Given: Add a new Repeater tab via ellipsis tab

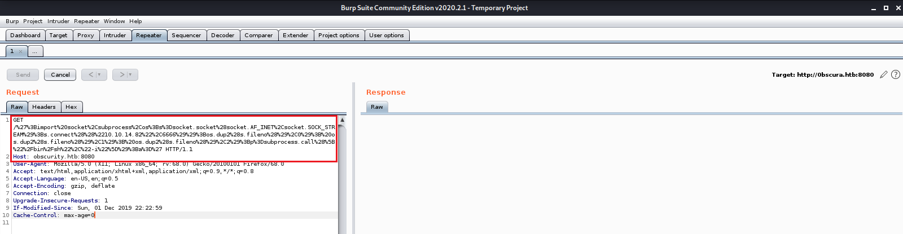Looking at the screenshot, I should pos(35,51).
